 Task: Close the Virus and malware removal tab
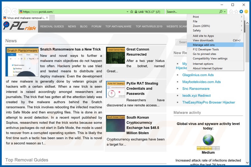pos(47,18)
